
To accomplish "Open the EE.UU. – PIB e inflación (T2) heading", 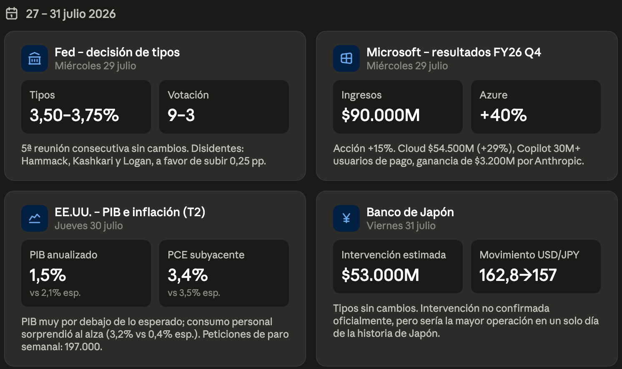I will [130, 212].
